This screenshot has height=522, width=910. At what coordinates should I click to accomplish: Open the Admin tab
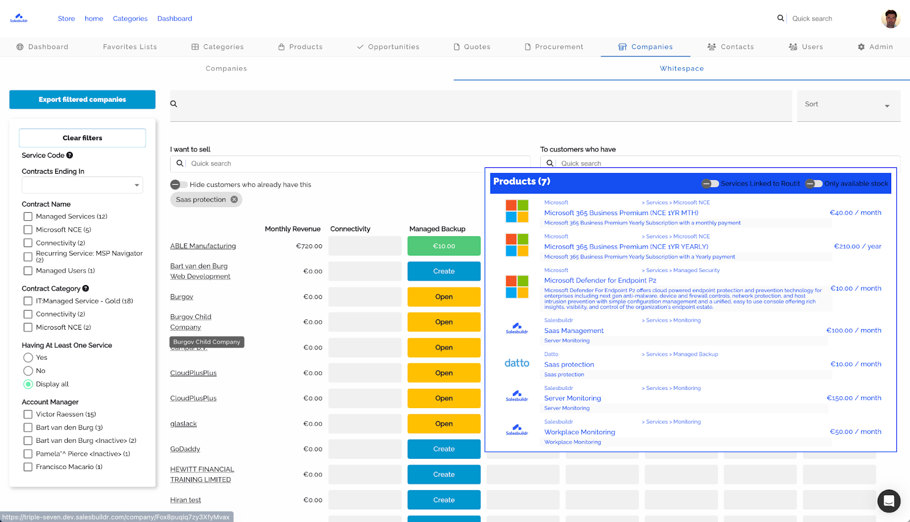coord(875,47)
